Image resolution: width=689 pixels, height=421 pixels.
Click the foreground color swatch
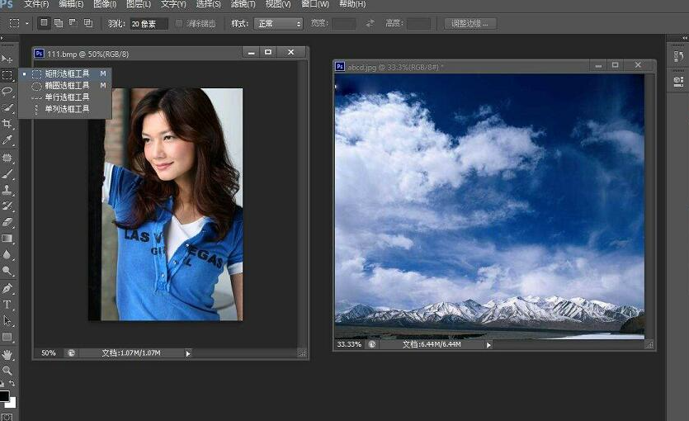(x=4, y=397)
